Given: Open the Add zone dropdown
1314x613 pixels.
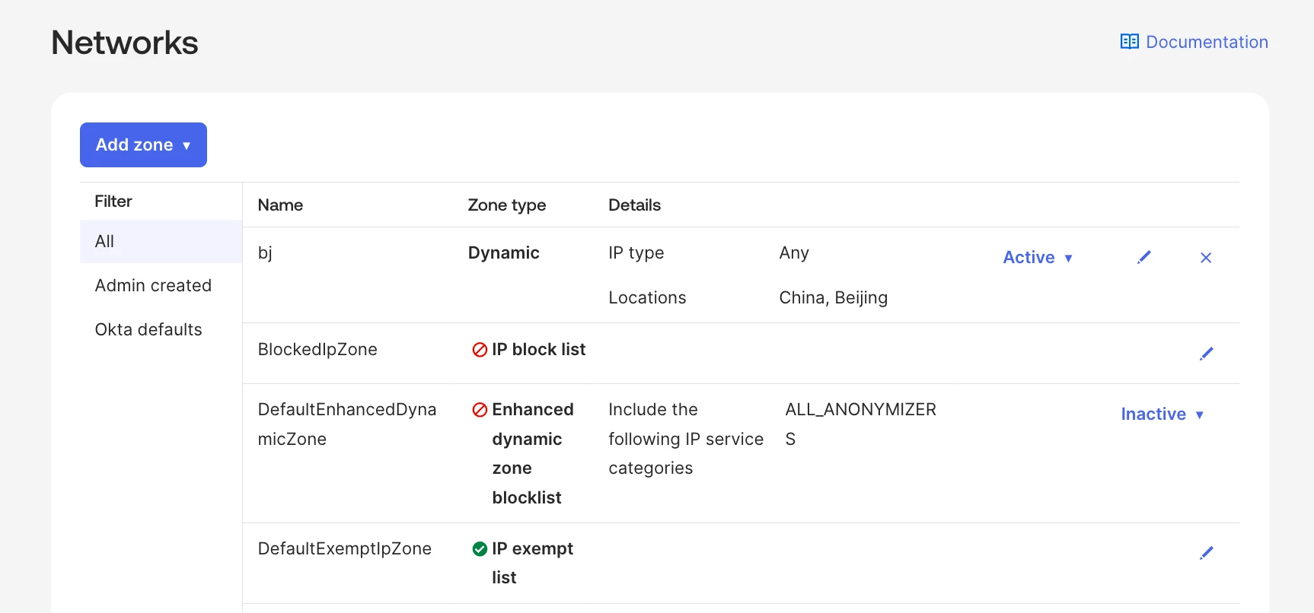Looking at the screenshot, I should pyautogui.click(x=143, y=145).
